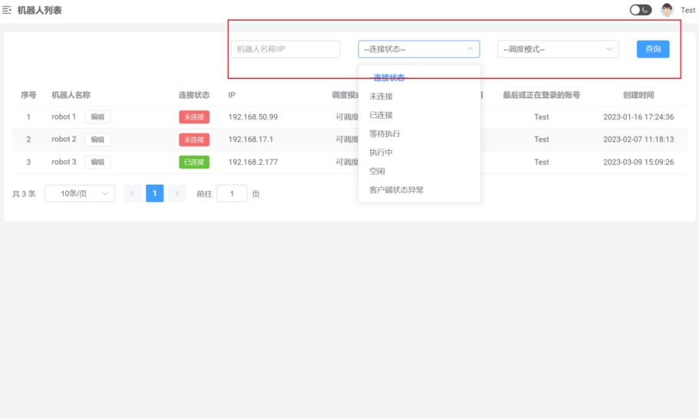Edit robot 3 using its 编辑 button
This screenshot has height=419, width=699.
pos(97,162)
